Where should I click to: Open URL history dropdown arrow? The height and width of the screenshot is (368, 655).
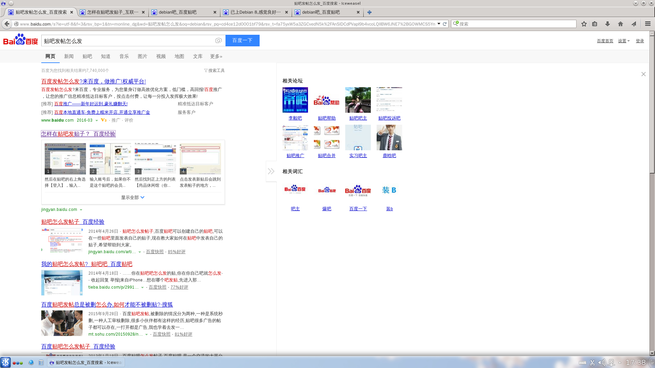(439, 24)
